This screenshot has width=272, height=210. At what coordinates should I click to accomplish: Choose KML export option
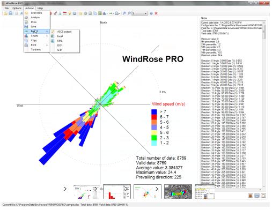coord(65,41)
